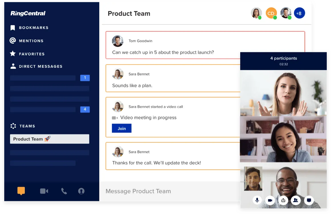Select Product Team in the teams list
331x214 pixels.
tap(49, 139)
